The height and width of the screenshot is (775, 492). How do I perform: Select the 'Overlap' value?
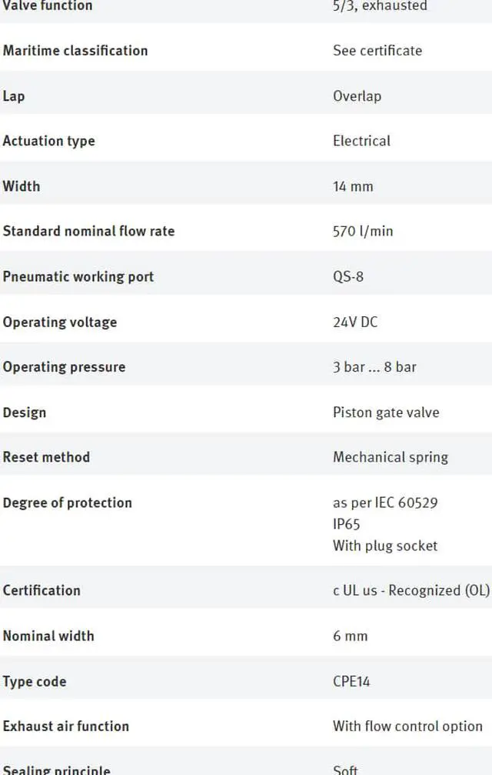[357, 96]
